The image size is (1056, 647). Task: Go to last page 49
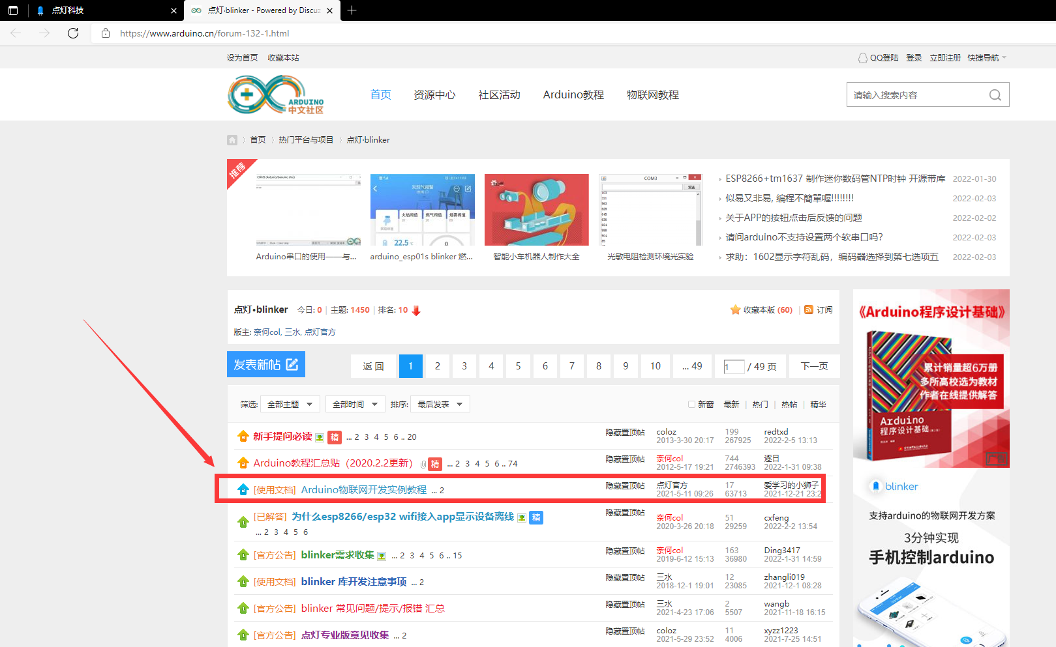692,366
